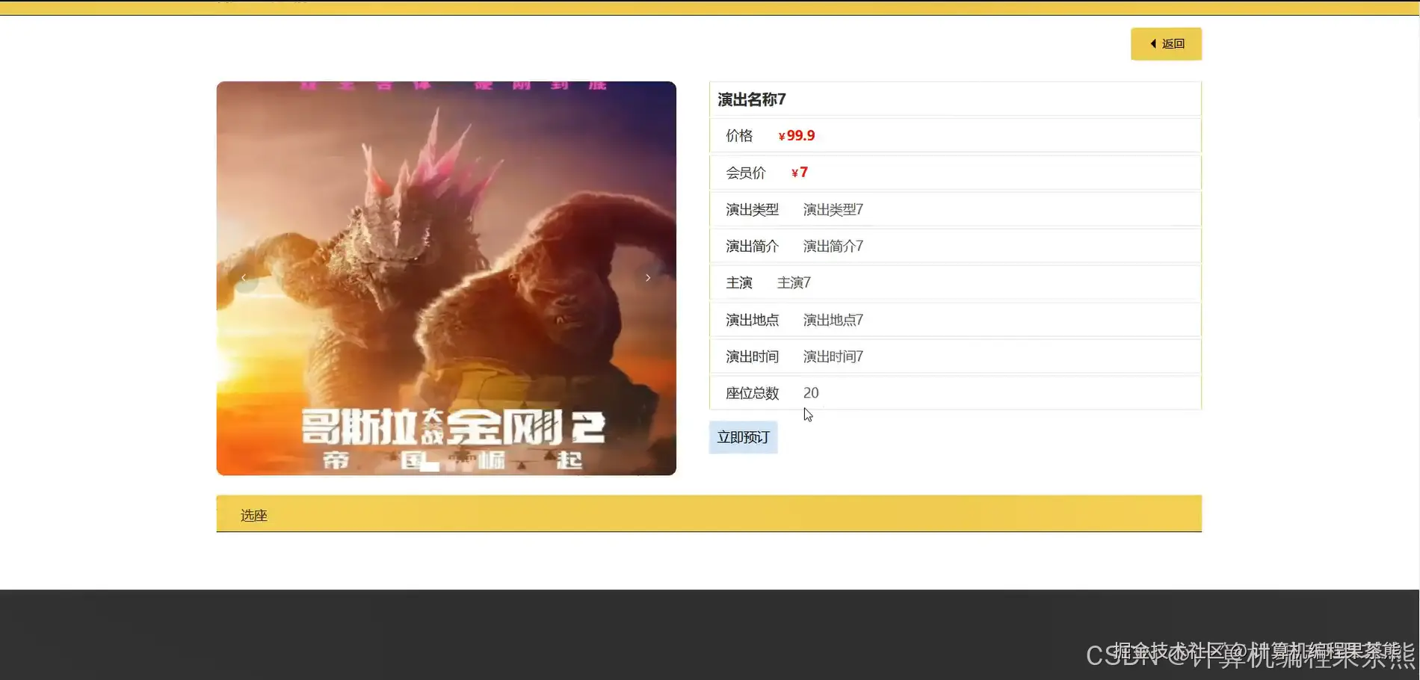
Task: Click the seat total value 20
Action: 810,392
